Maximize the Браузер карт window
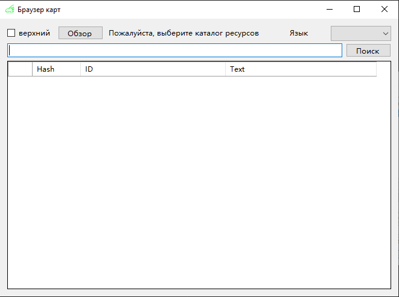399x297 pixels. point(357,9)
